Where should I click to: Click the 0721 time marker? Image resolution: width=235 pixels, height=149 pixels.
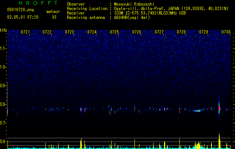pos(25,32)
